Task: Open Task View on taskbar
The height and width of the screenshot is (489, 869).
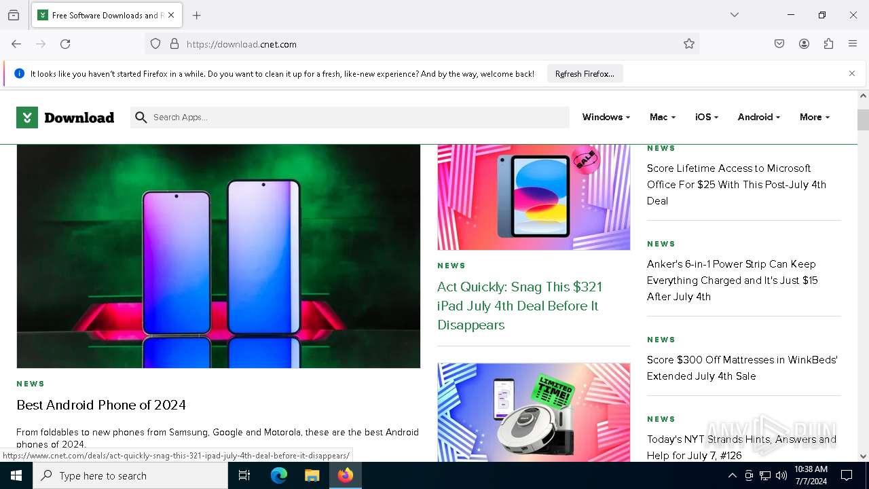Action: 244,475
